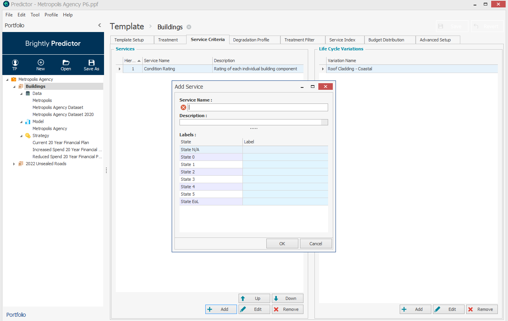The height and width of the screenshot is (321, 508).
Task: Click row indicator arrow for Condition Rating
Action: (x=120, y=69)
